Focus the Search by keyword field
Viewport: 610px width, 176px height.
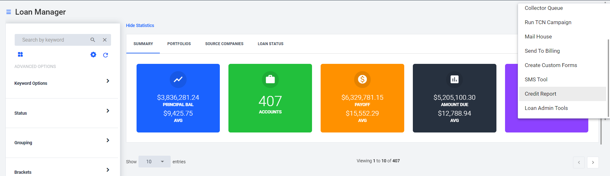pos(53,40)
